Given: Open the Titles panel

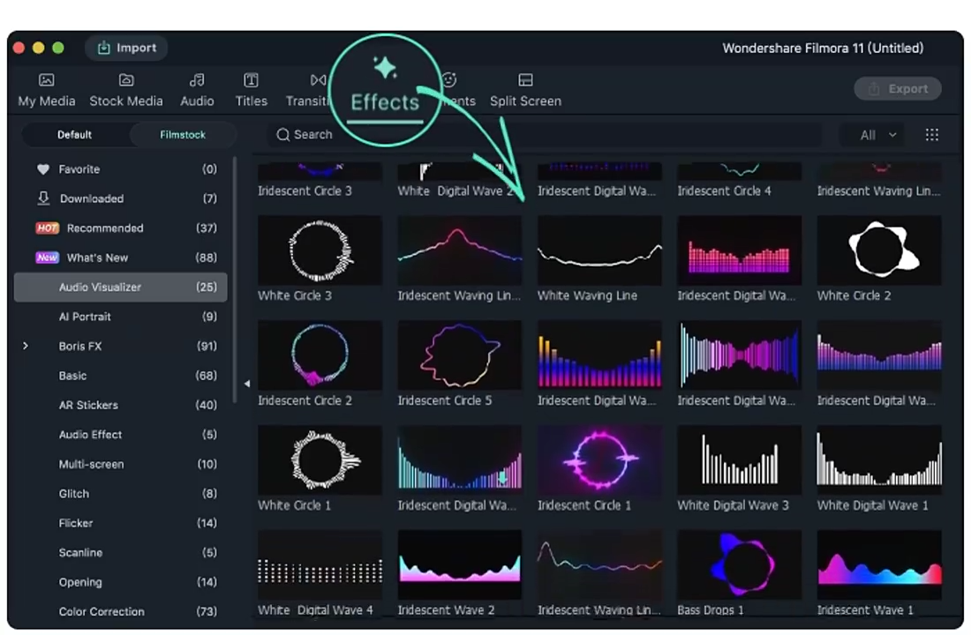Looking at the screenshot, I should 251,88.
